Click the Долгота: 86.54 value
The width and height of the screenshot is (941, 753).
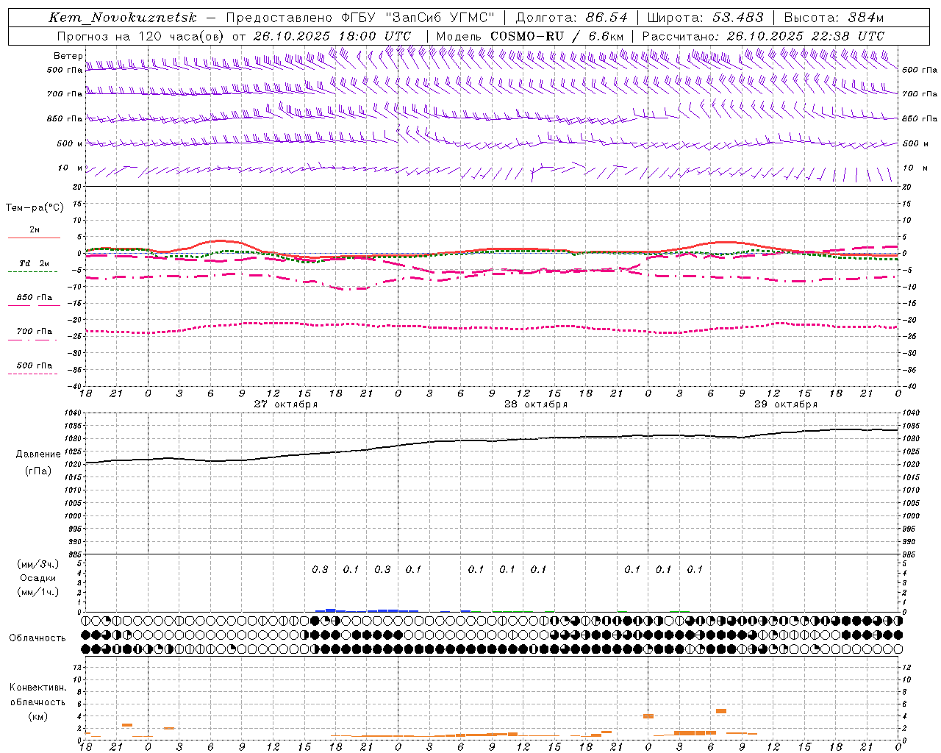pyautogui.click(x=572, y=18)
